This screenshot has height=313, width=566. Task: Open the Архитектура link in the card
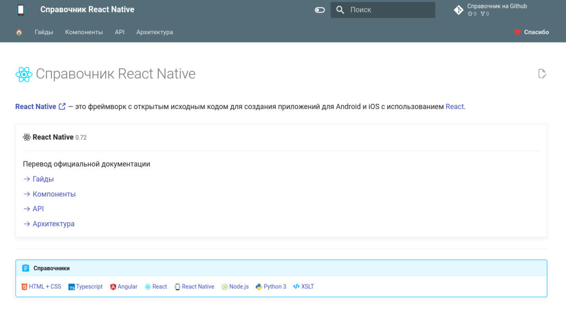(53, 224)
